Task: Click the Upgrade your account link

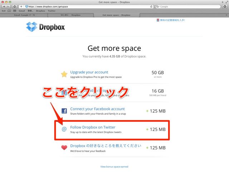Action: pyautogui.click(x=89, y=72)
